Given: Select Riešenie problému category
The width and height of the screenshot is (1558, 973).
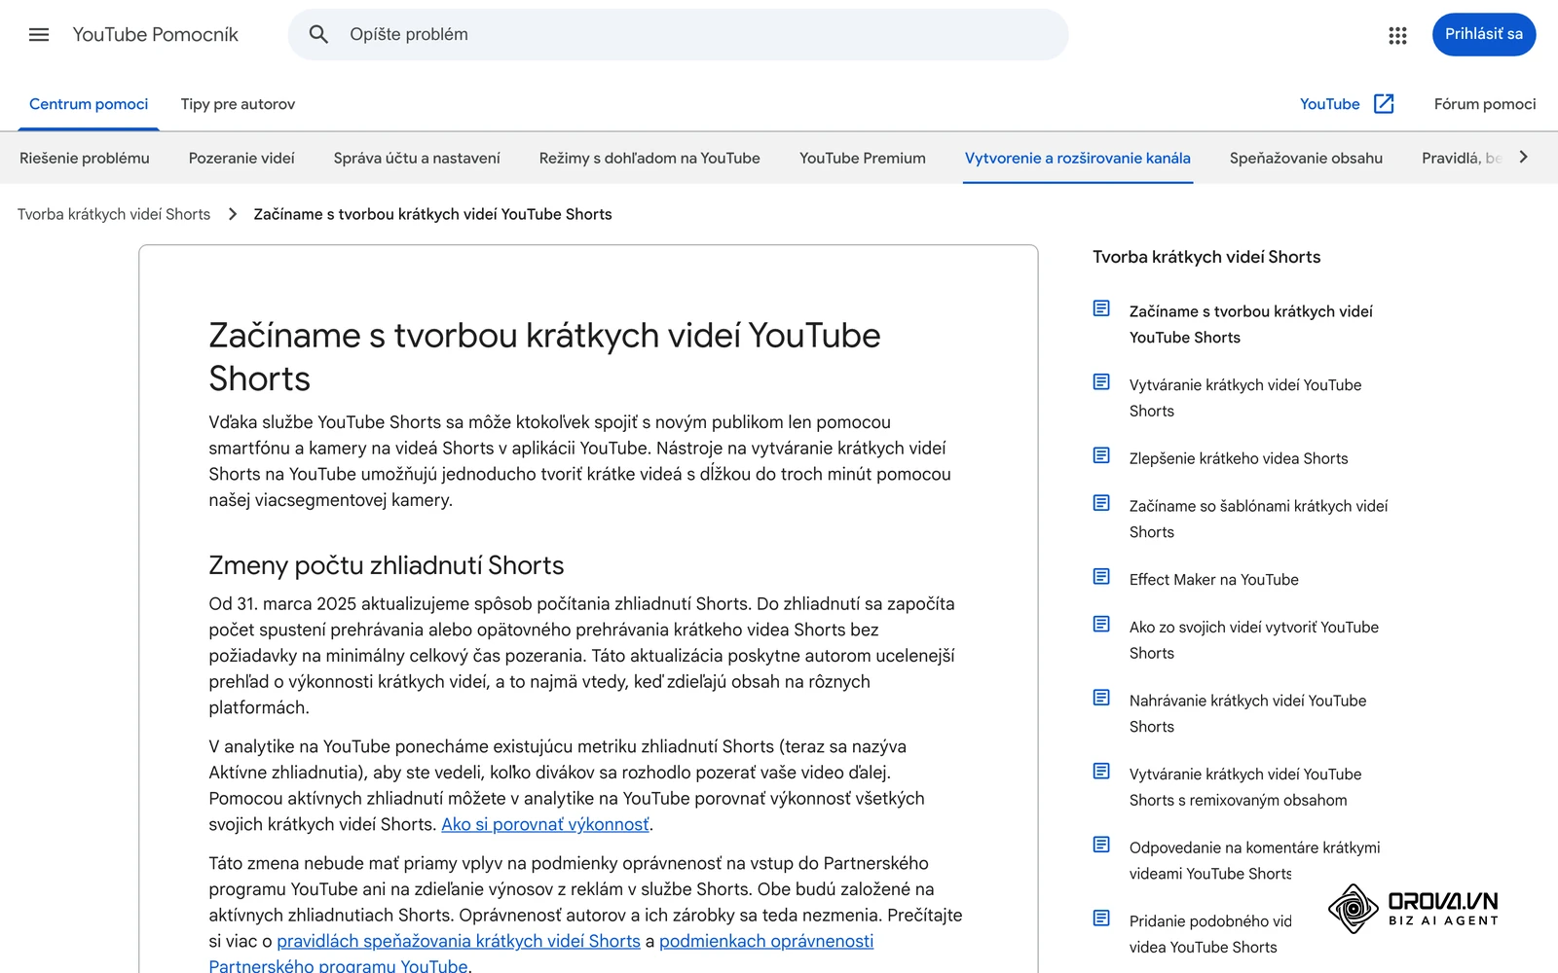Looking at the screenshot, I should [x=85, y=158].
